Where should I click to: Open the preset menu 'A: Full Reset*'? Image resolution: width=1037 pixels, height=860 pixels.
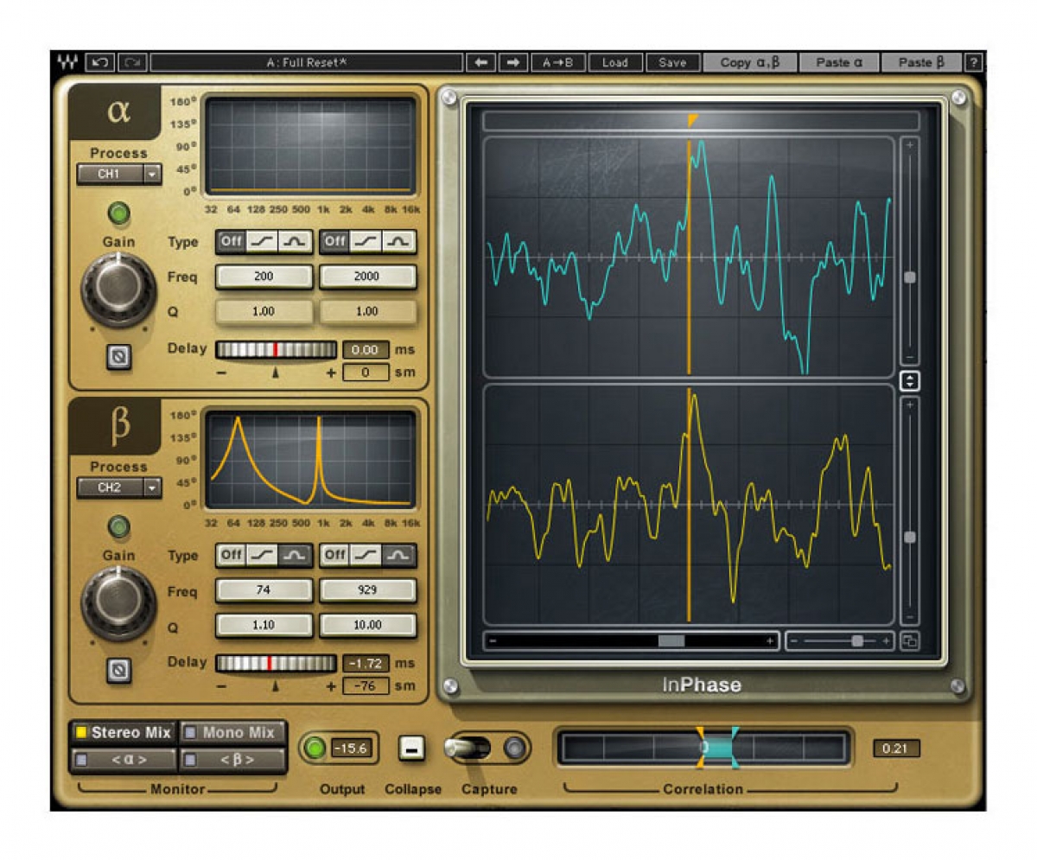tap(307, 62)
